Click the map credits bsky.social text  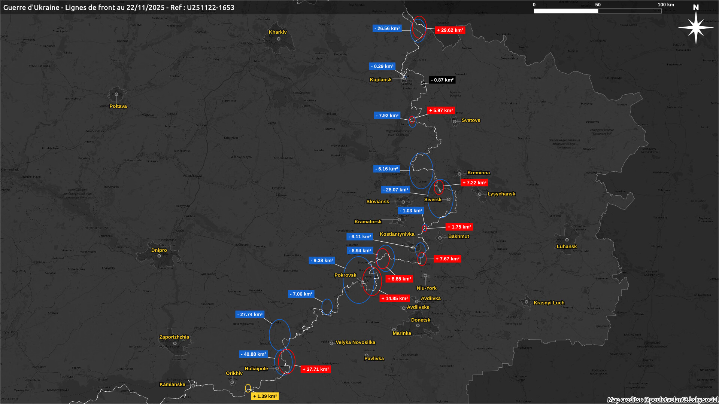pos(662,400)
